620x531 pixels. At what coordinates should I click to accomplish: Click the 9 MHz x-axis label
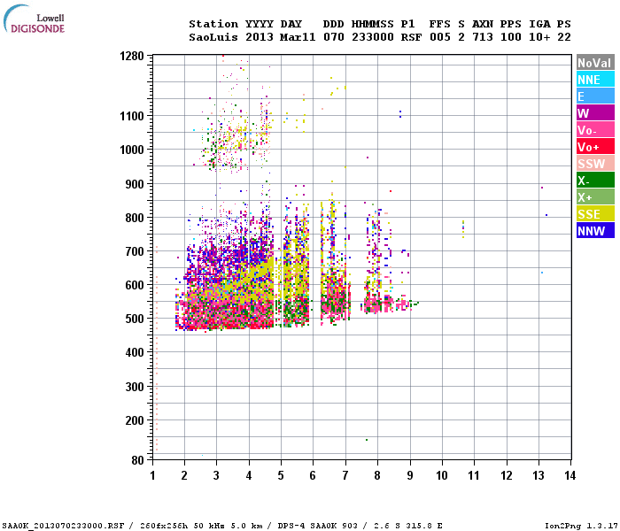410,475
